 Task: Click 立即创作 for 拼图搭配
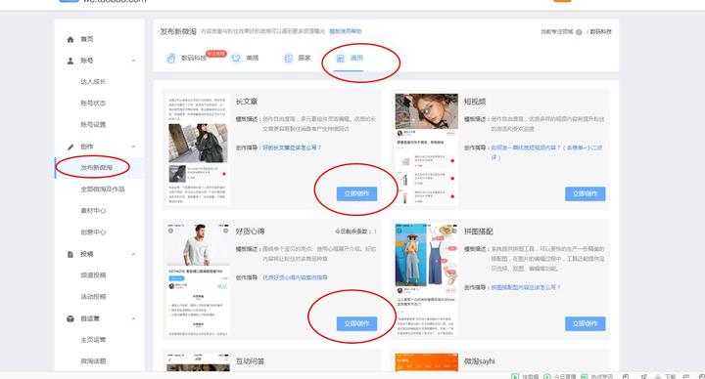pos(585,323)
